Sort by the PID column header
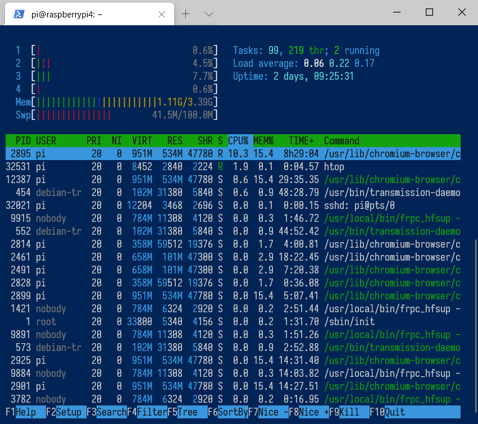478x424 pixels. 23,141
